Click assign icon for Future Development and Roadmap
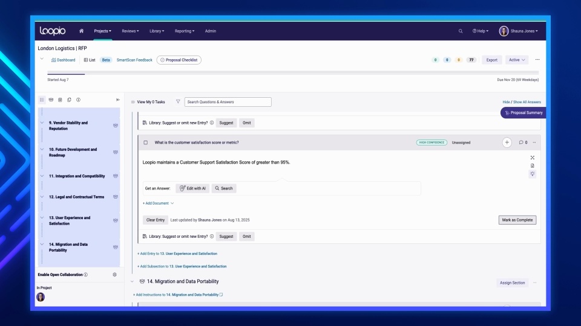The image size is (581, 326). click(x=116, y=152)
